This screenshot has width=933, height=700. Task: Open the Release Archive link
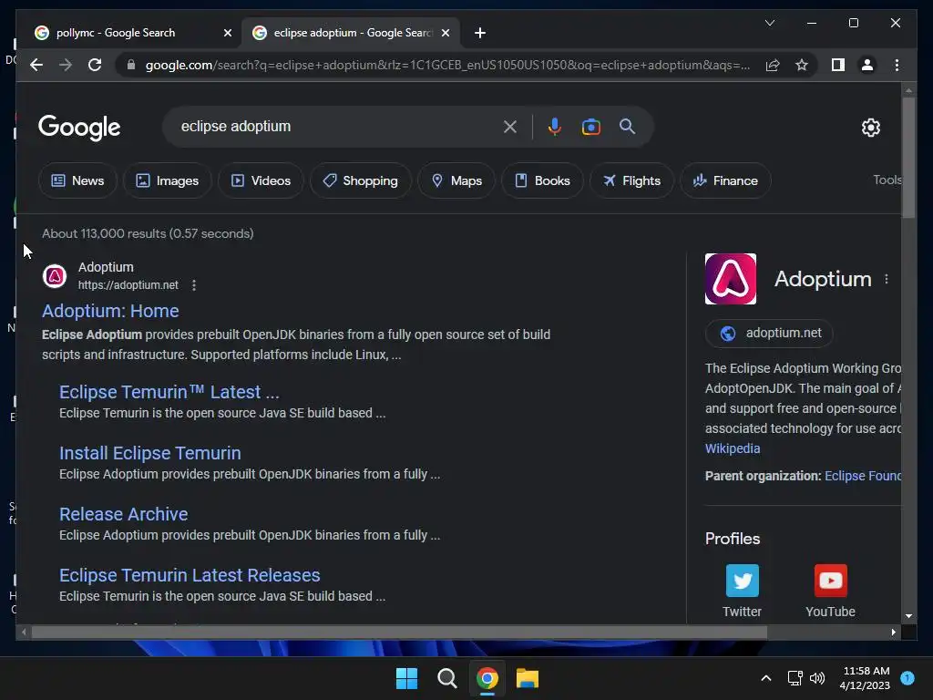123,514
